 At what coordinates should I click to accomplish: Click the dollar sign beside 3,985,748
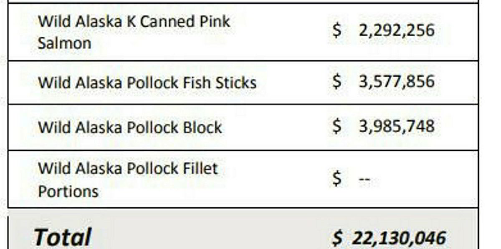337,126
